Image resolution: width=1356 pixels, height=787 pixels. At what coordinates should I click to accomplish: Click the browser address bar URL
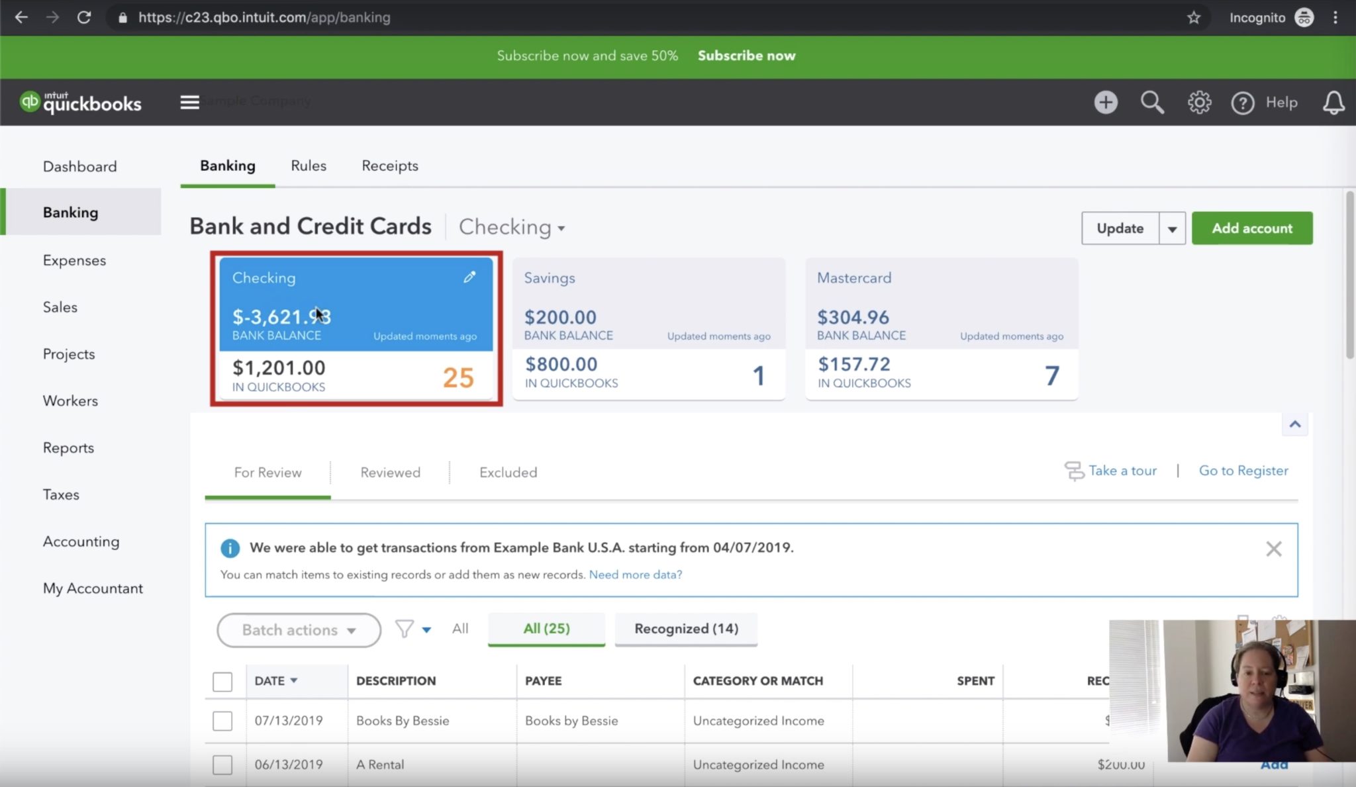pyautogui.click(x=264, y=18)
